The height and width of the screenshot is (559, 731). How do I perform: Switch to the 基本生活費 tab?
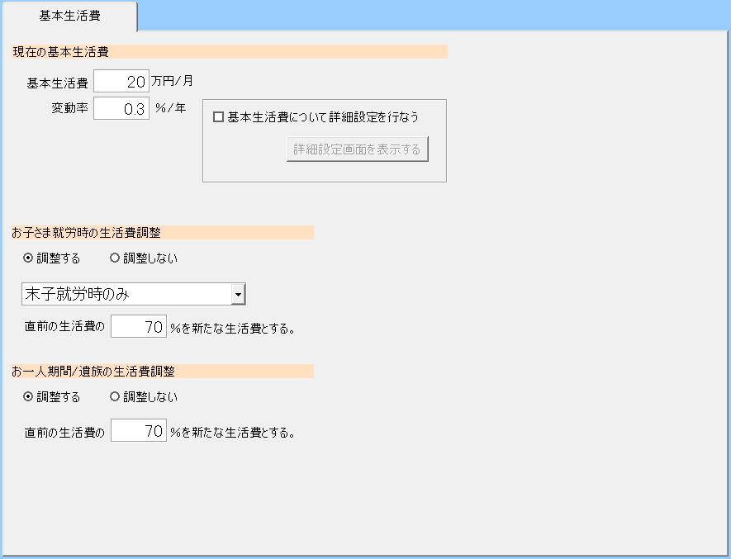click(x=69, y=16)
